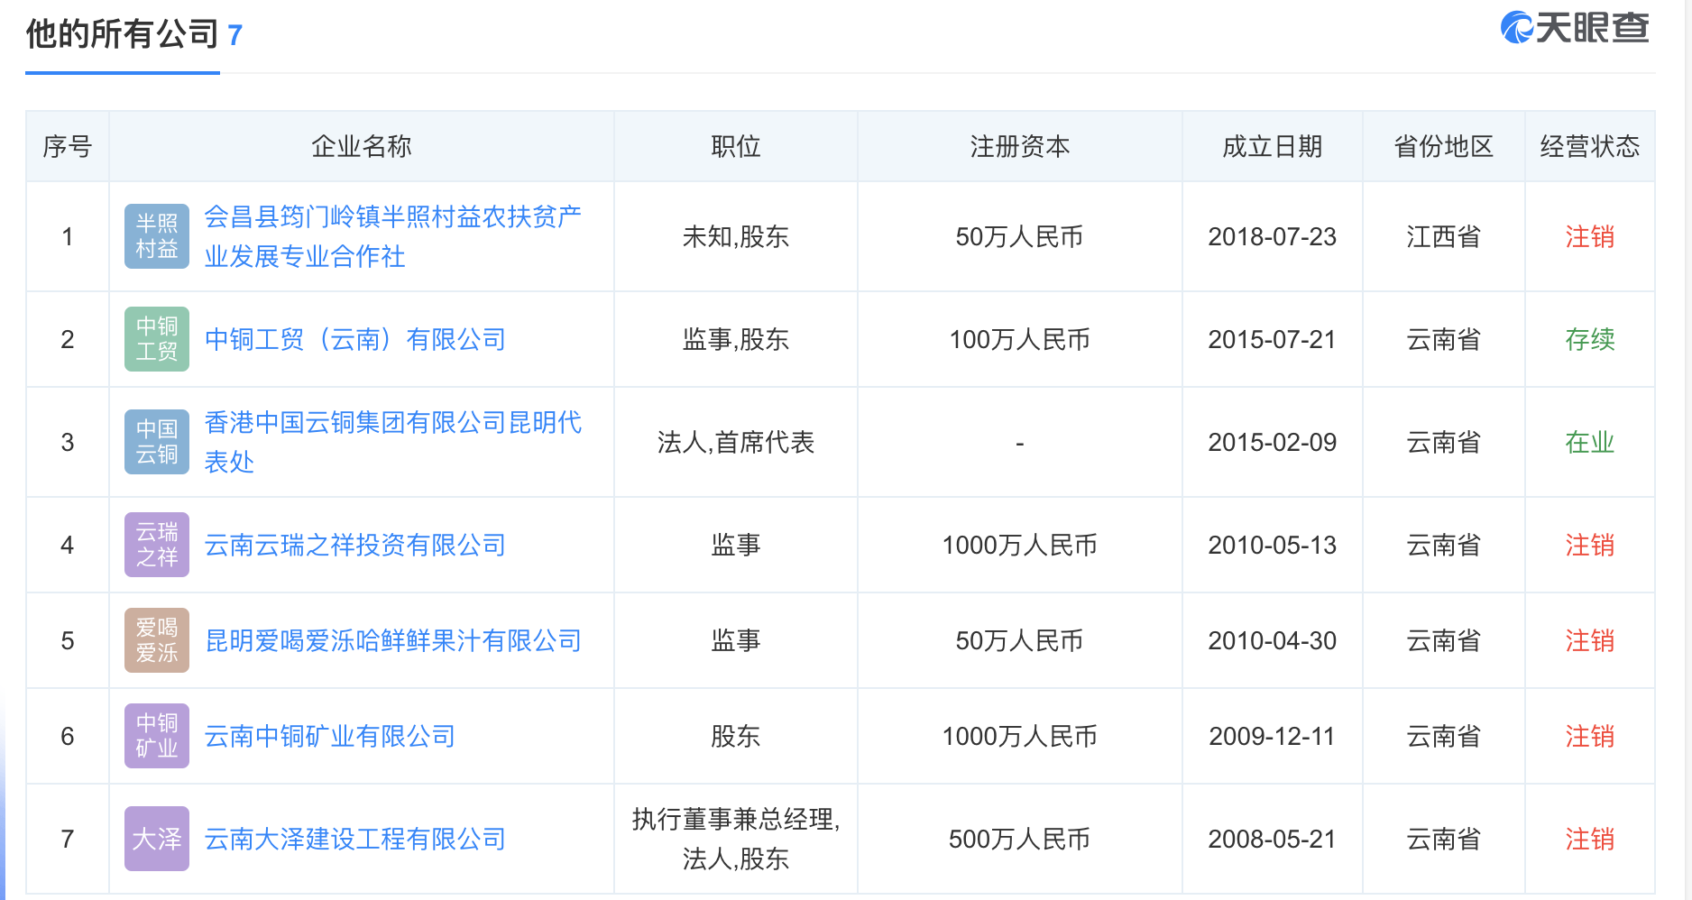Image resolution: width=1692 pixels, height=900 pixels.
Task: Click the 序号 column header
Action: coord(68,146)
